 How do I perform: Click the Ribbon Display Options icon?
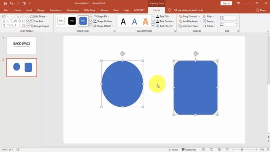click(238, 3)
